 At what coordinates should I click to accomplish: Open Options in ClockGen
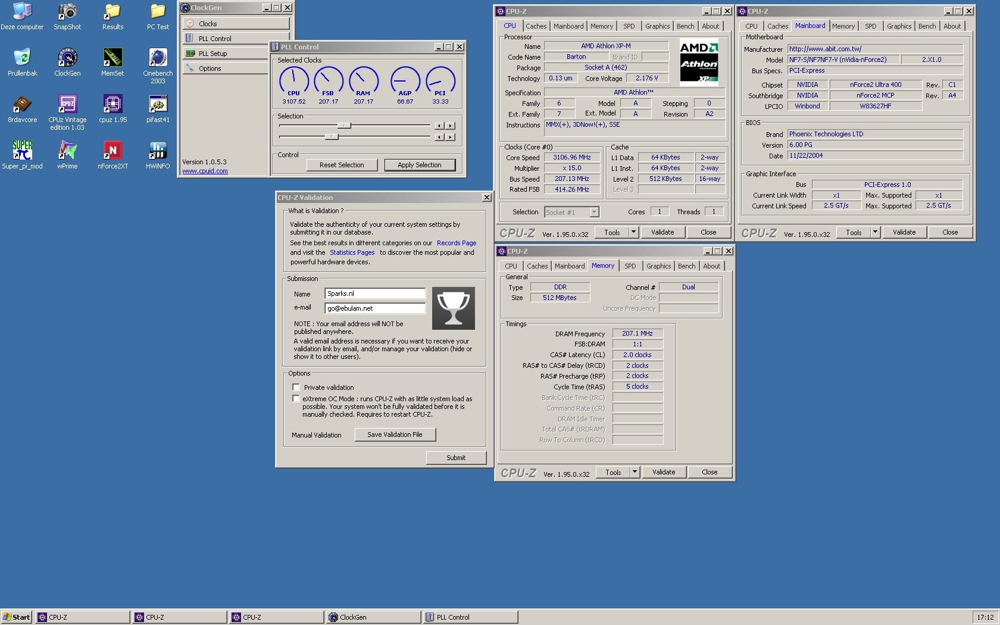pos(226,68)
